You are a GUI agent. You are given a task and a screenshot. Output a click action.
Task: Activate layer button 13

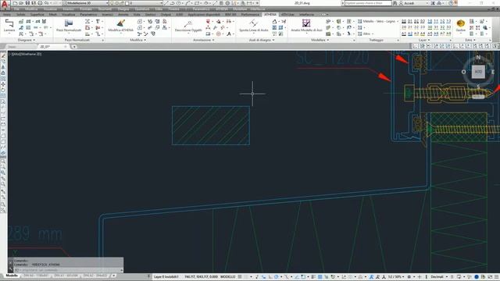(448, 21)
